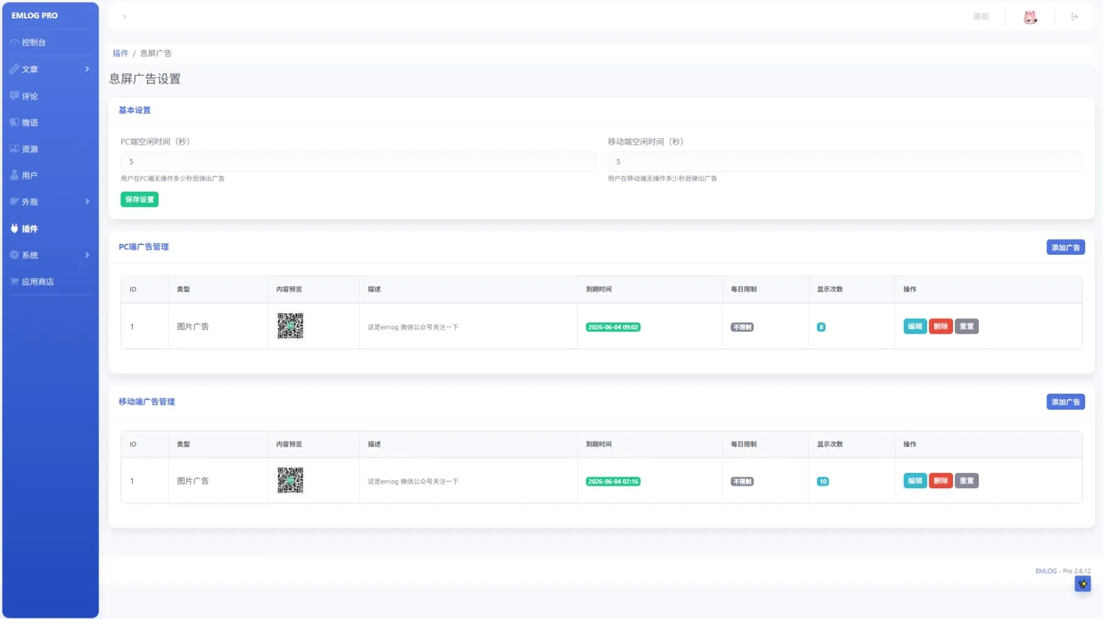Delete the mobile ad row
Image resolution: width=1103 pixels, height=619 pixels.
(940, 481)
